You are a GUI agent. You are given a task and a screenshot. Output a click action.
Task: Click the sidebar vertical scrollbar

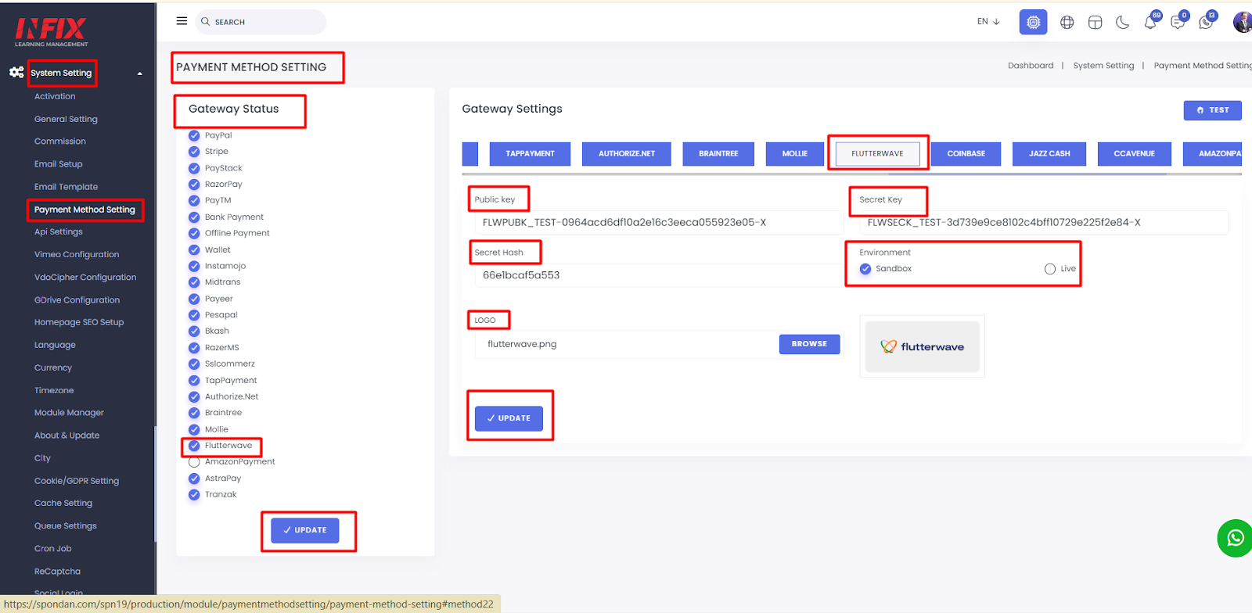point(155,483)
